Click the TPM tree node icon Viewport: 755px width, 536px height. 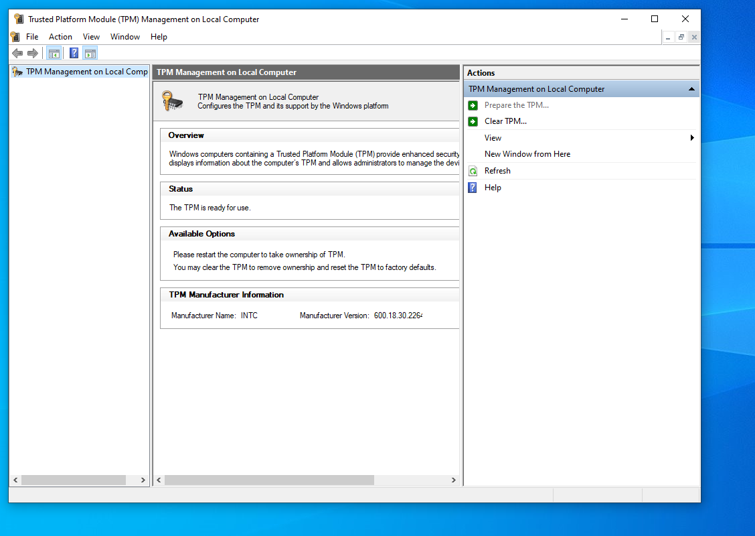[x=17, y=72]
